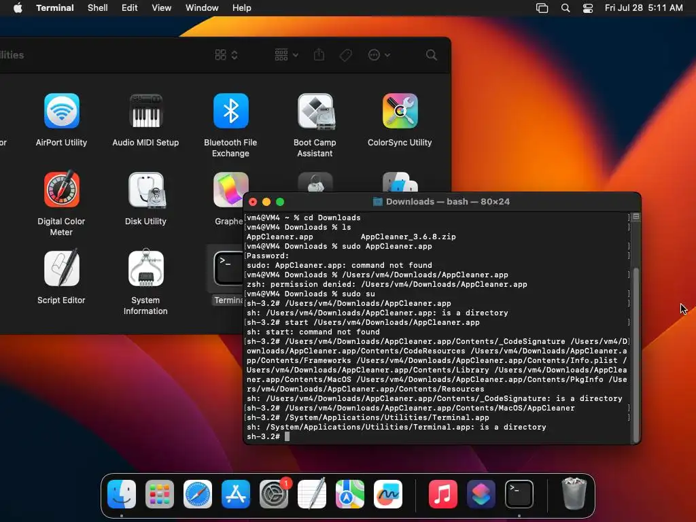The height and width of the screenshot is (522, 696).
Task: Open Disk Utility icon in Finder
Action: pyautogui.click(x=147, y=190)
